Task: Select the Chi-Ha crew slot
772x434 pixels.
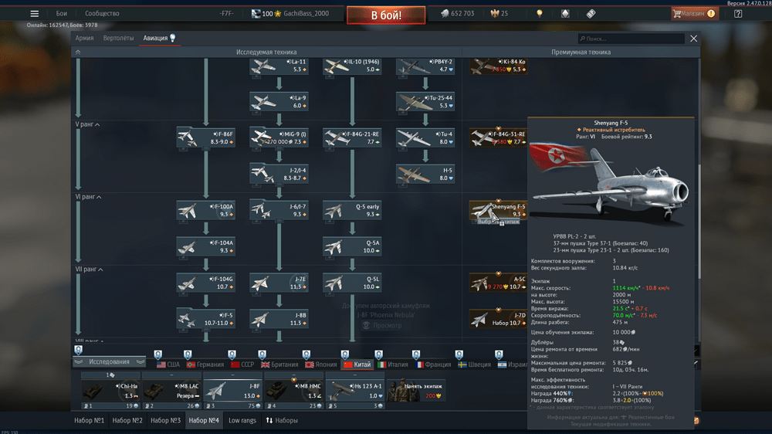Action: [x=110, y=392]
